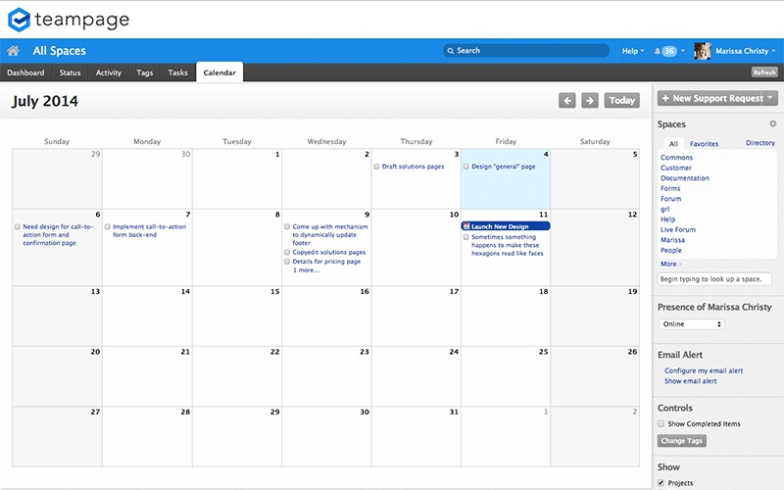The height and width of the screenshot is (490, 784).
Task: Jump to Today button
Action: 621,101
